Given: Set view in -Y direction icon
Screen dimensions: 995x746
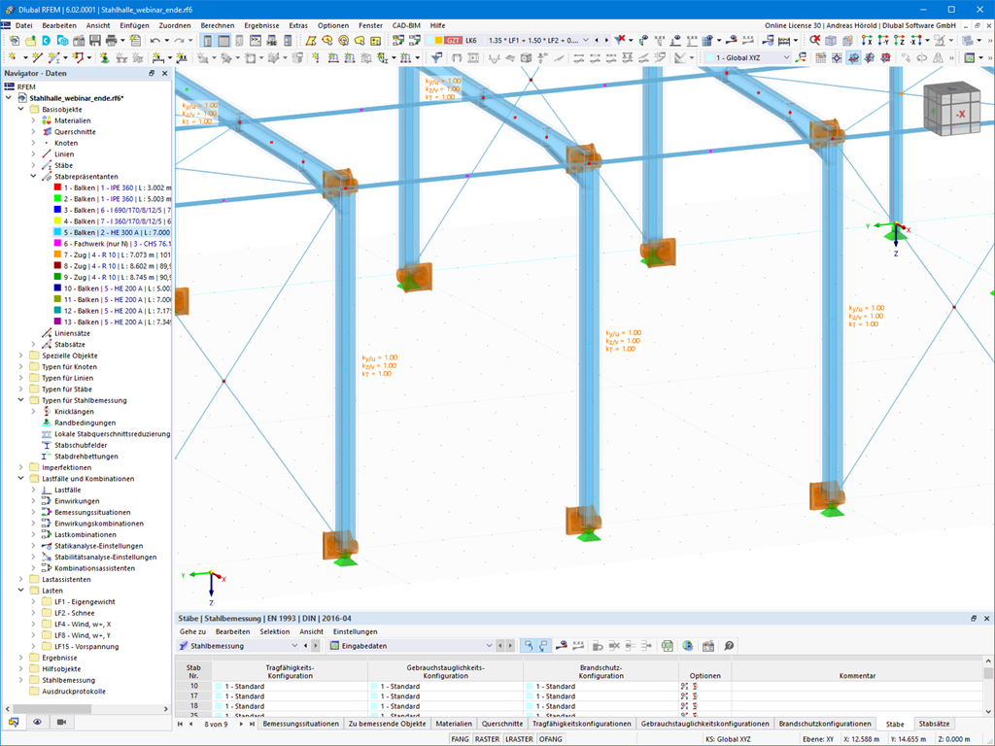Looking at the screenshot, I should tap(882, 40).
